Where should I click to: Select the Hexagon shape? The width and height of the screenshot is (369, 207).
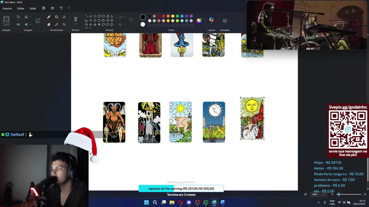point(99,20)
